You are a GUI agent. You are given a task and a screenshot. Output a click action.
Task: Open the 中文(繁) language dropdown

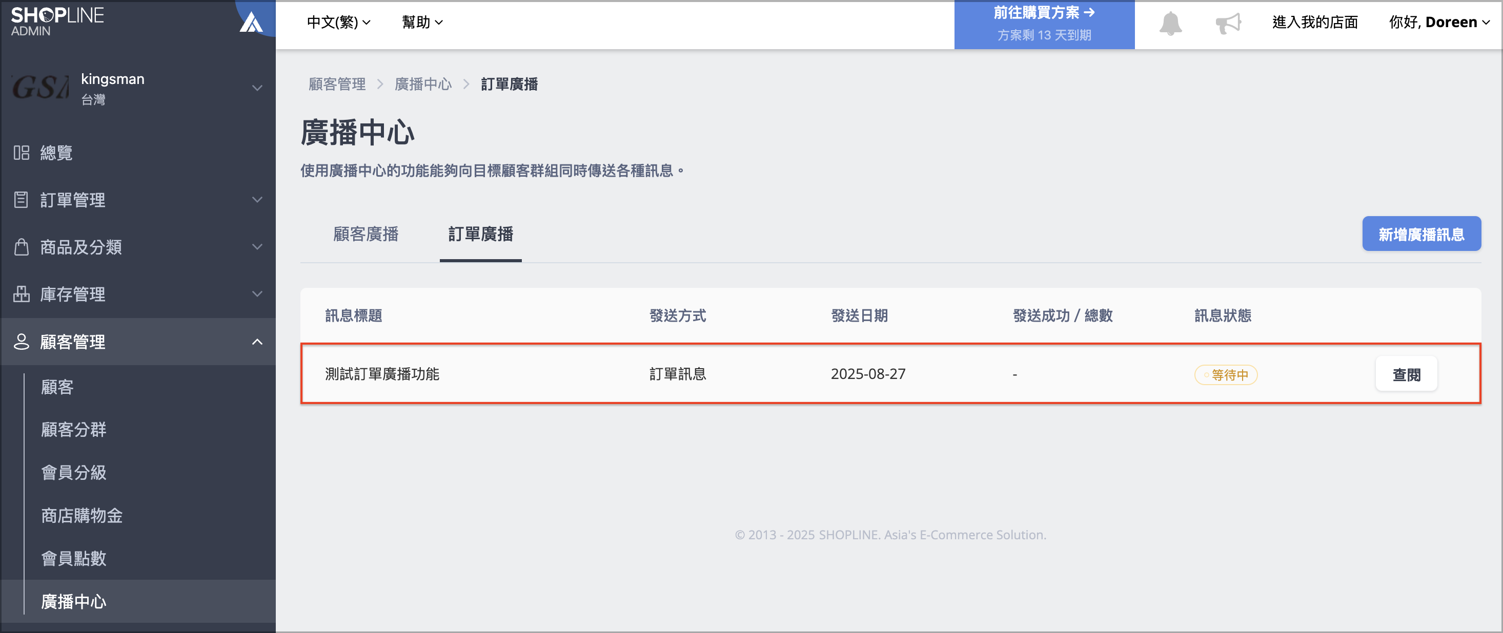click(x=338, y=23)
